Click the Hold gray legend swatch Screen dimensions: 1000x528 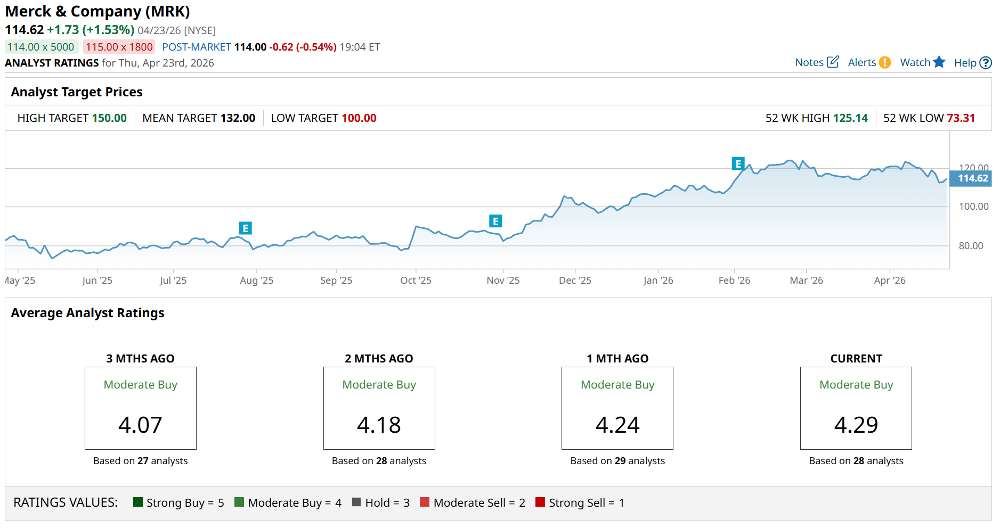[x=356, y=502]
